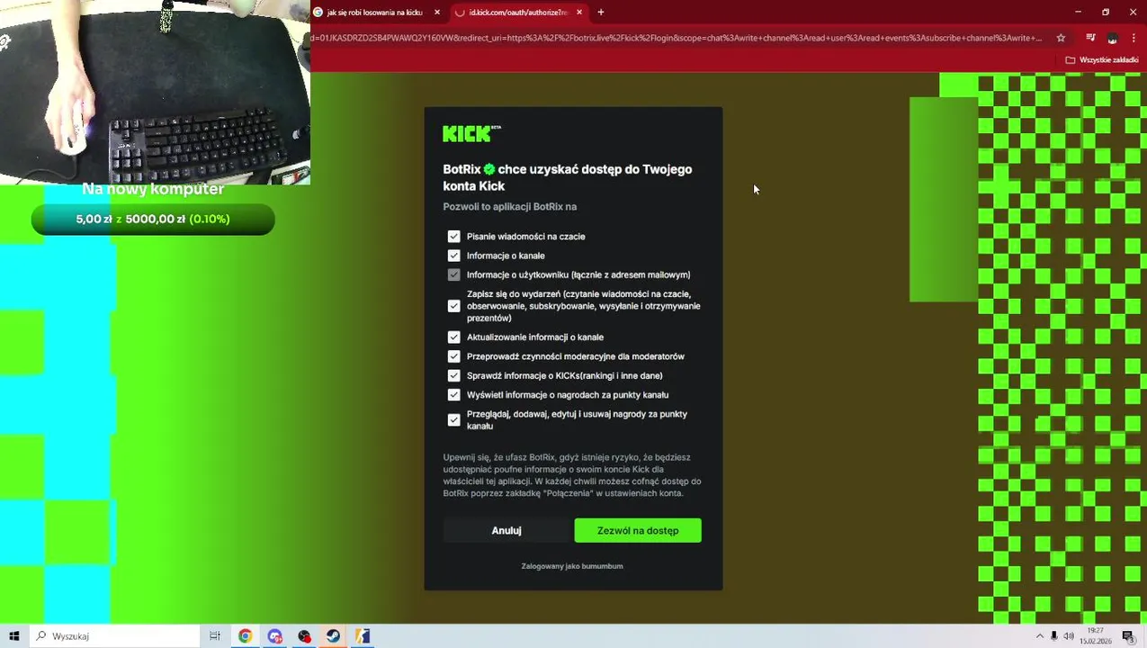
Task: Uncheck 'Wyświetl informacje o nagrodach' permission
Action: [x=453, y=394]
